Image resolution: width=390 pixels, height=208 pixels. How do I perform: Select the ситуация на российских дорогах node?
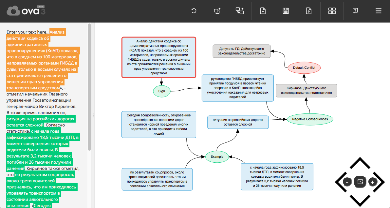(238, 122)
